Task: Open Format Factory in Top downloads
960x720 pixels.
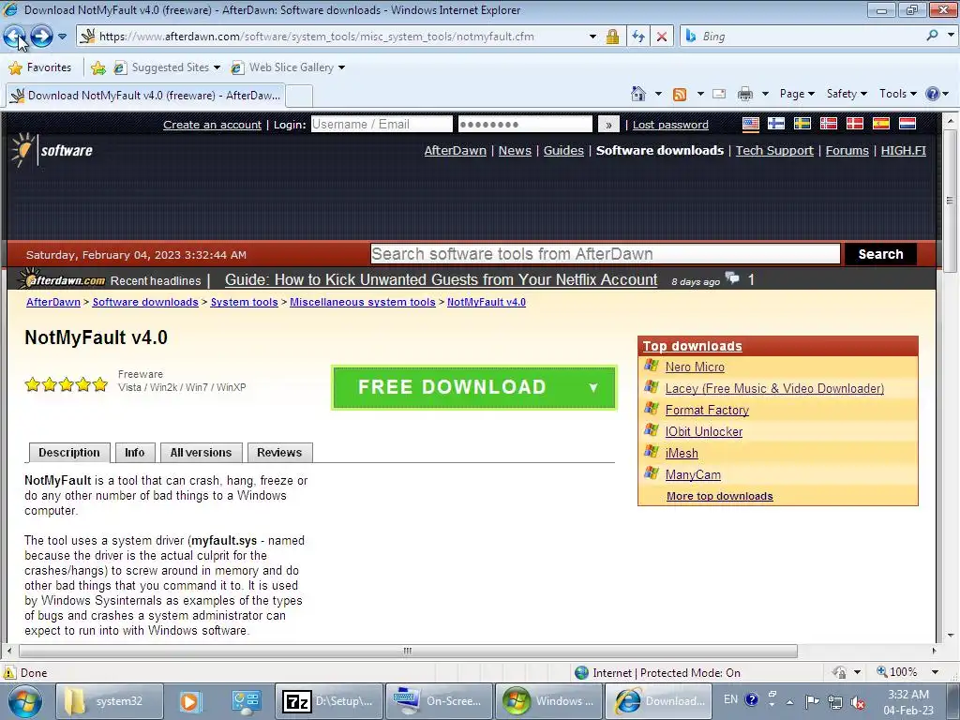Action: (x=707, y=411)
